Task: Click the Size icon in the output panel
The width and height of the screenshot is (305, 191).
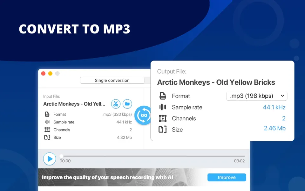Action: pos(162,130)
